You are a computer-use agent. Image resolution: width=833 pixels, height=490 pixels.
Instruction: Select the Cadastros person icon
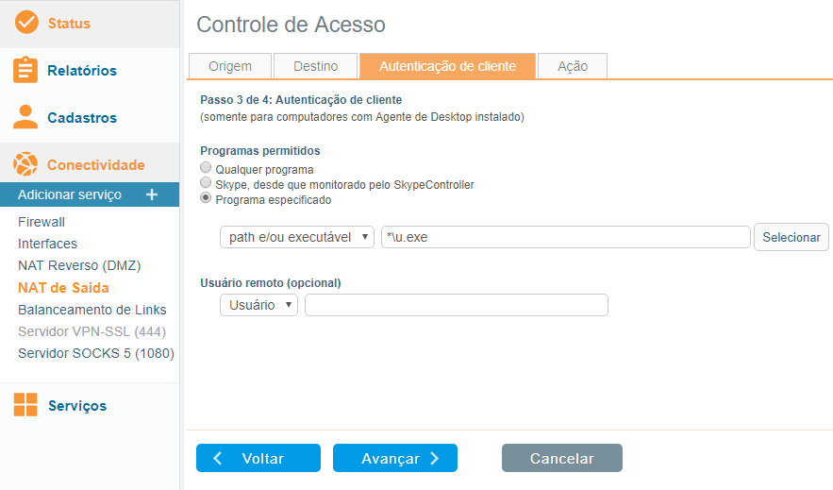point(25,117)
